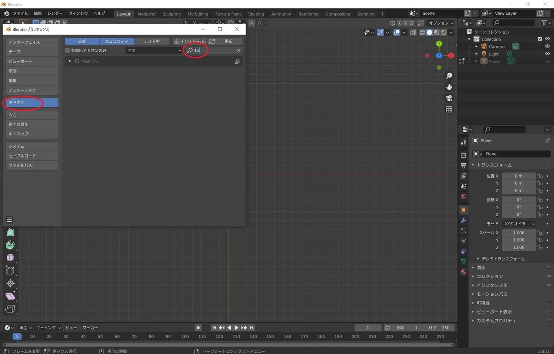Uncheck Collection exclude checkbox in outliner
Viewport: 554px width, 354px height.
[540, 39]
